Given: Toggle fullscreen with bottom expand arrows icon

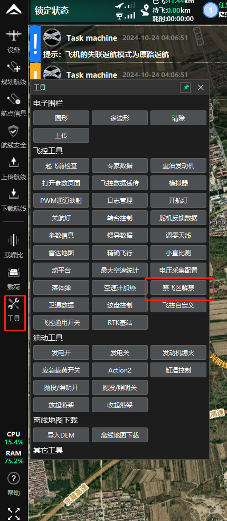Looking at the screenshot, I should click(x=14, y=514).
